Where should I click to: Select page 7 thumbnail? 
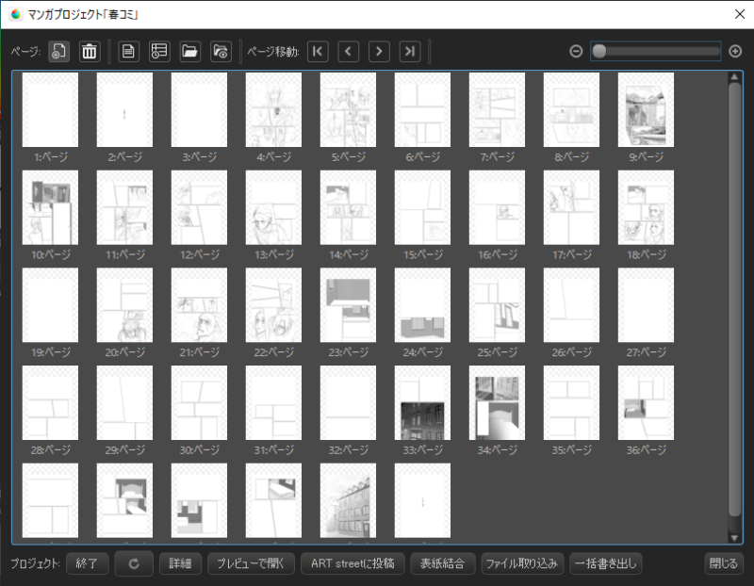pyautogui.click(x=497, y=109)
